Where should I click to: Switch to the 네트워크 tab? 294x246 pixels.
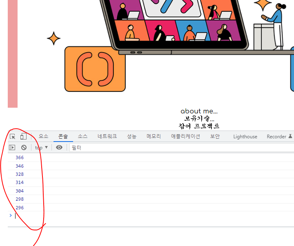(107, 136)
